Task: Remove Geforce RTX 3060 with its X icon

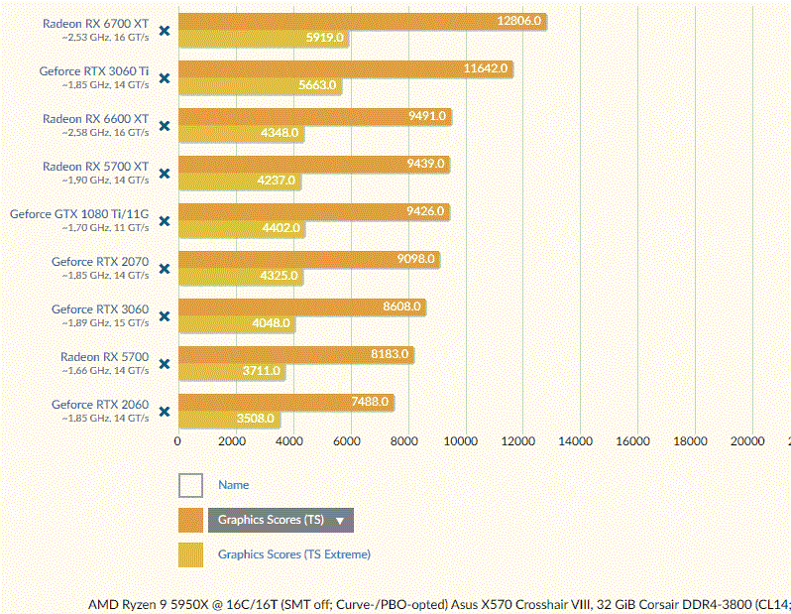Action: (x=165, y=316)
